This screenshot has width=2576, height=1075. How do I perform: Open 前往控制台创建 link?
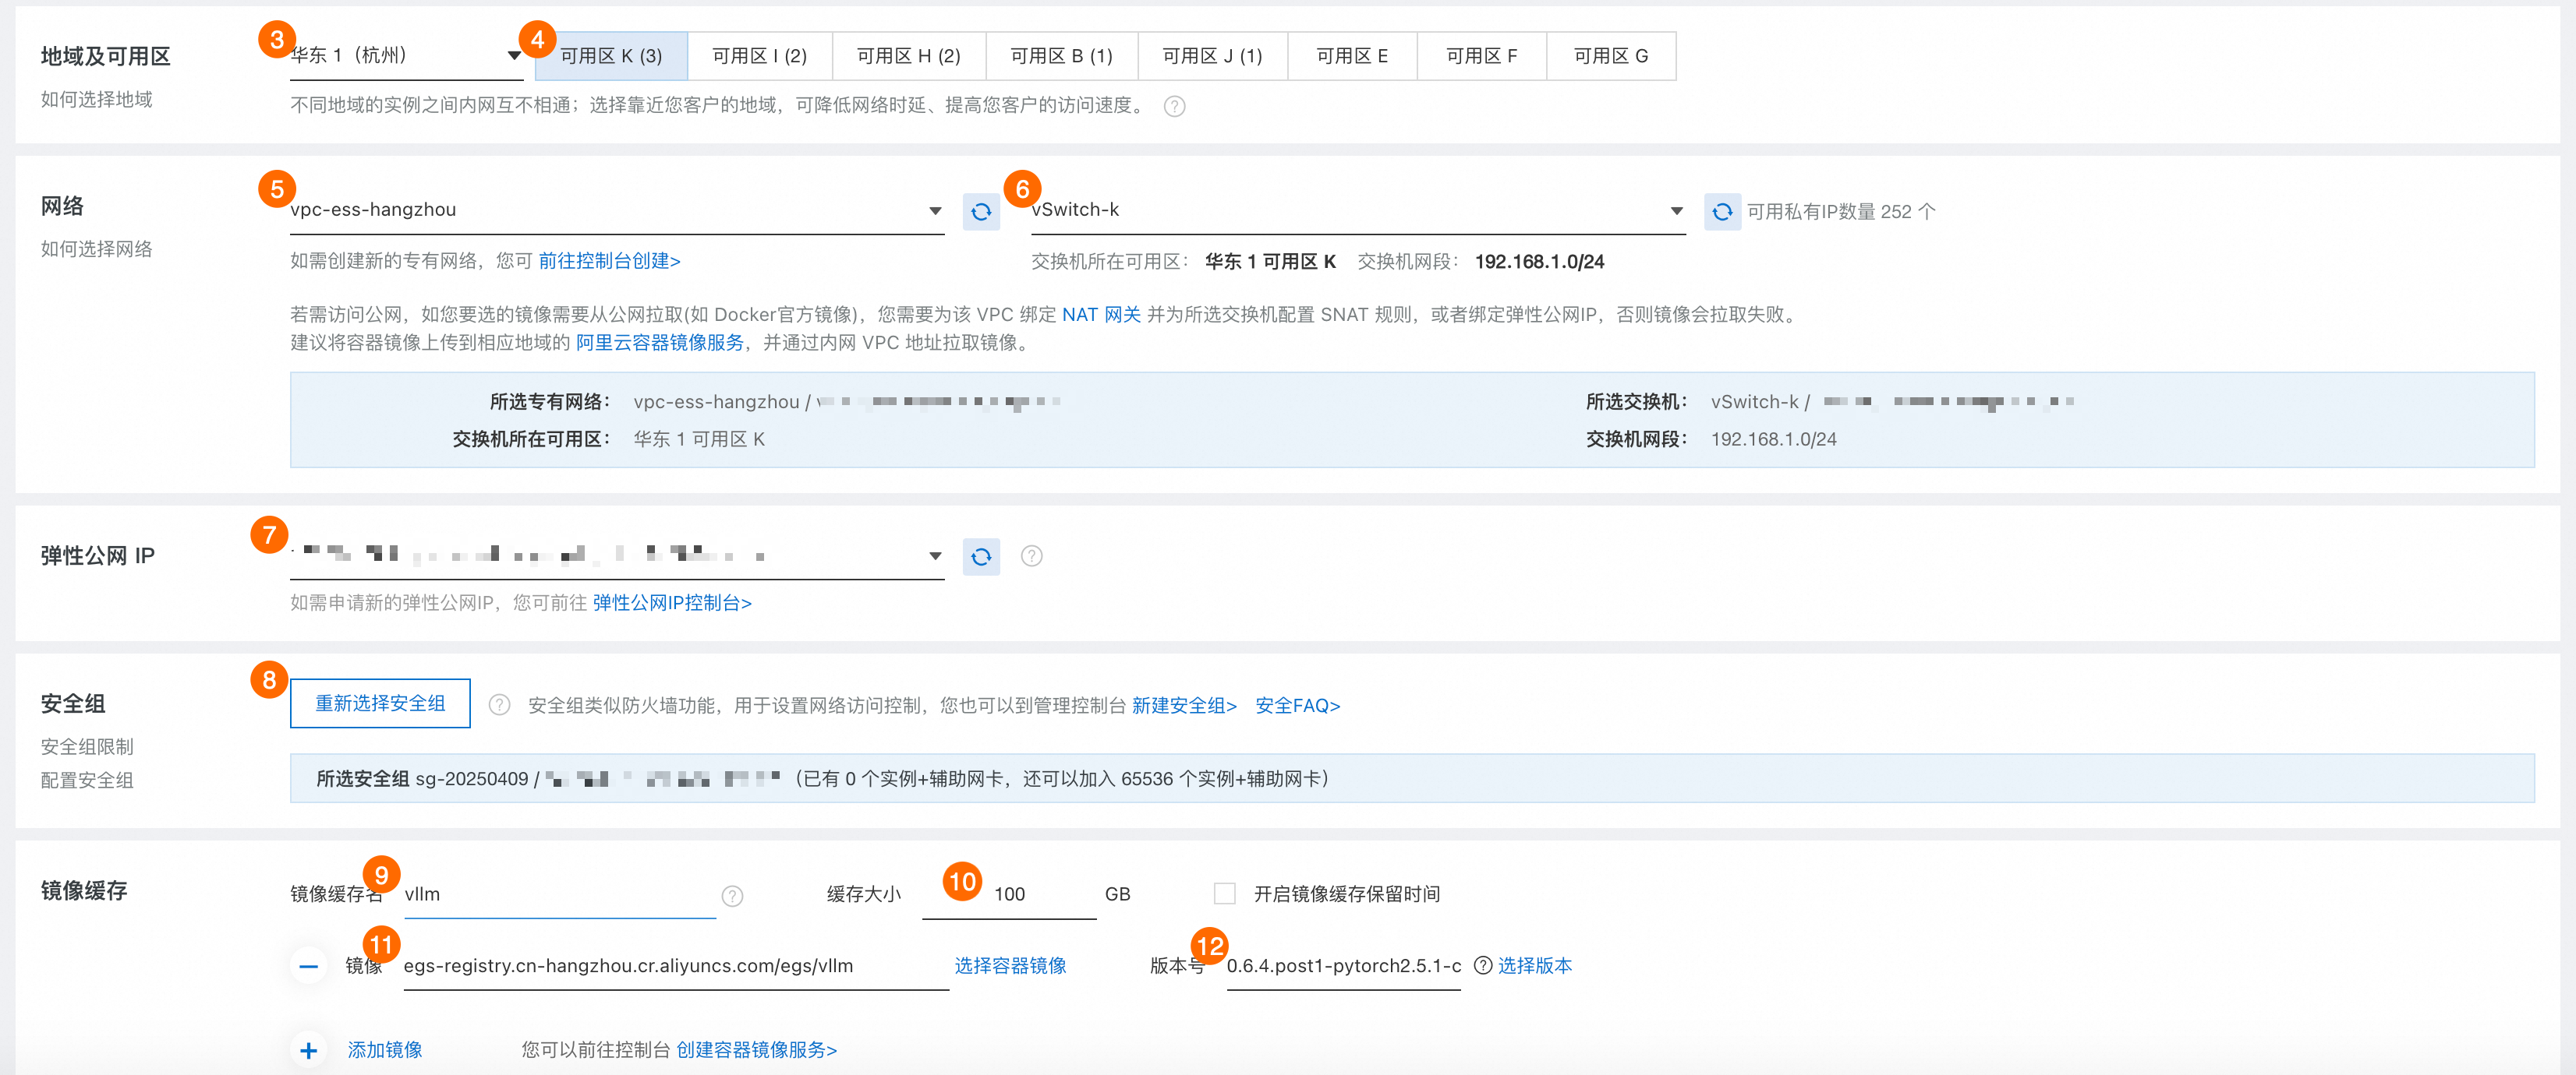tap(609, 262)
